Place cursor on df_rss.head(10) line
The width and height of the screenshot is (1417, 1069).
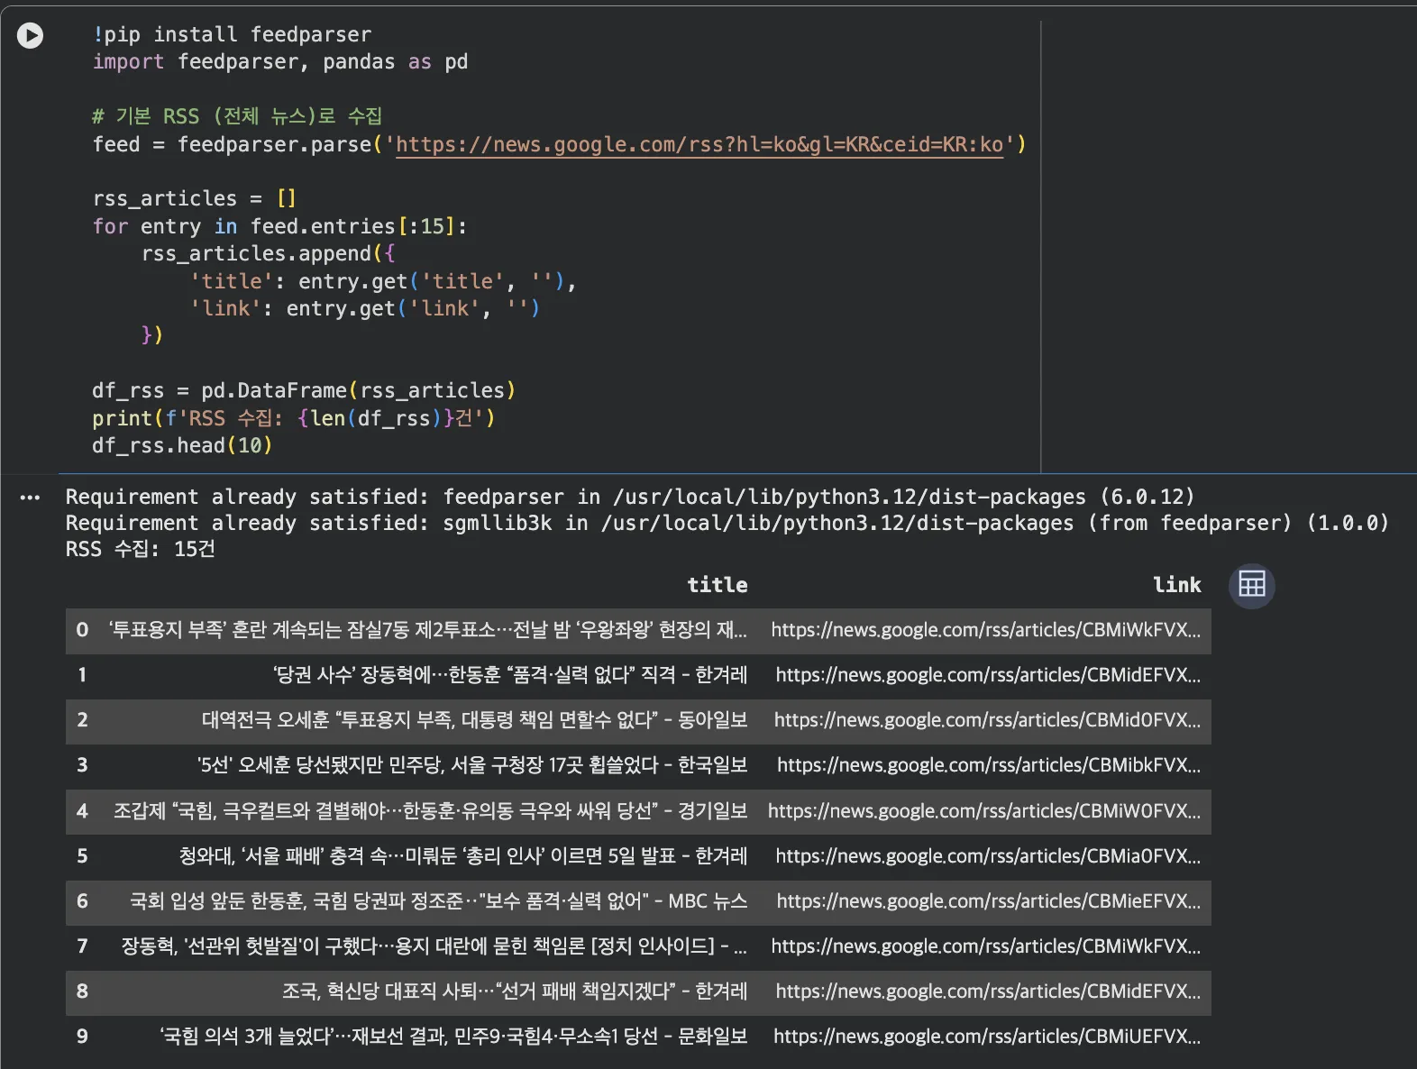(x=182, y=445)
